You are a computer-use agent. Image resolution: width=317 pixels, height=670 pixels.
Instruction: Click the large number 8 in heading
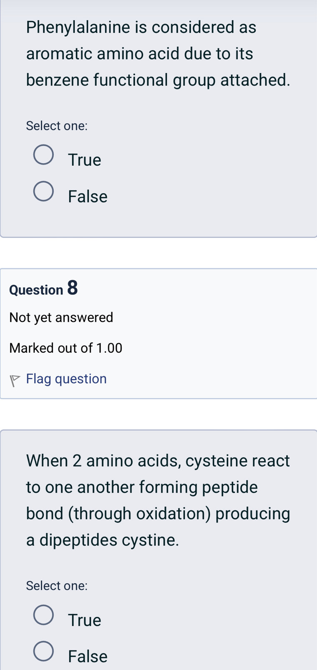72,288
